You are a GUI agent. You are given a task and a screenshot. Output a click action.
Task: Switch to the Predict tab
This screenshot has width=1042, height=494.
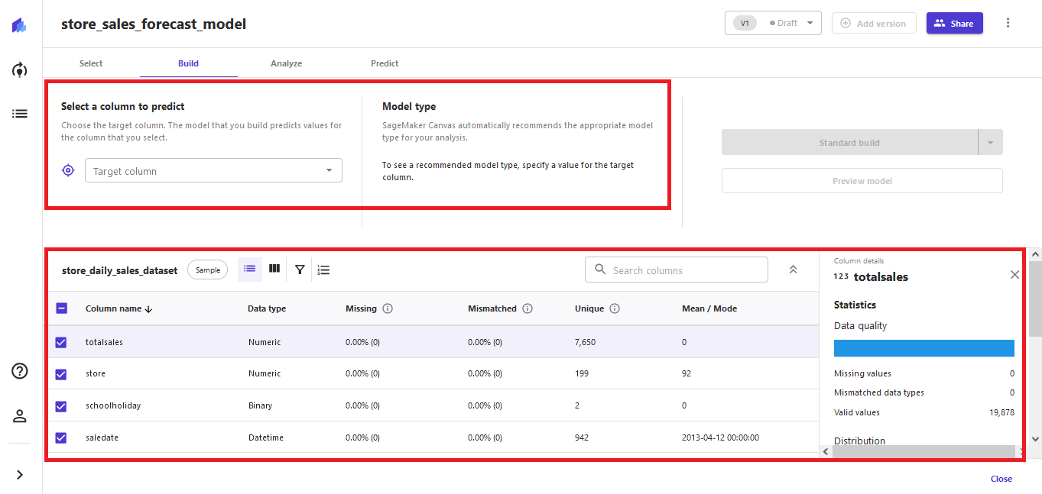coord(385,63)
